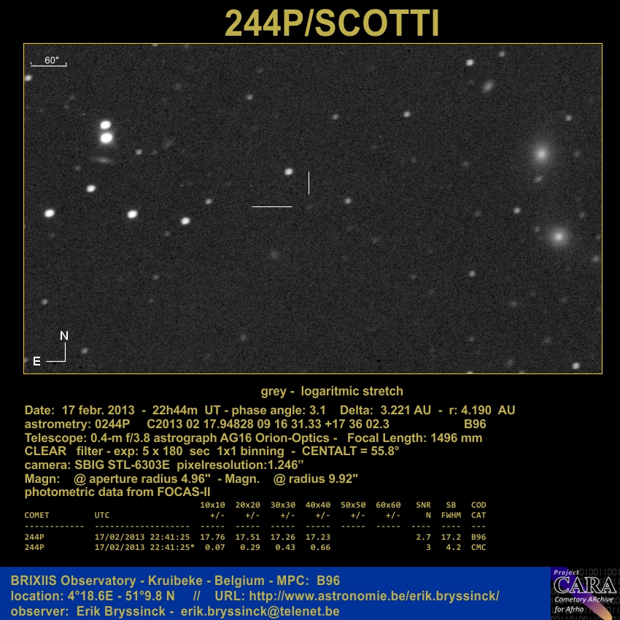Click the "phase angle: 3.1" text
Screen dimensions: 620x620
coord(279,410)
